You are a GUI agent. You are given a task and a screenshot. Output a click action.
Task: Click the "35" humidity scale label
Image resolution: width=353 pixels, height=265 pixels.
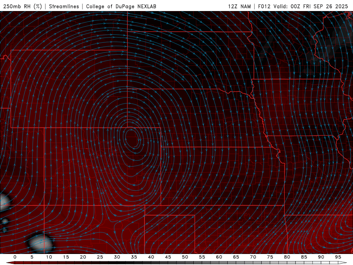pyautogui.click(x=134, y=257)
